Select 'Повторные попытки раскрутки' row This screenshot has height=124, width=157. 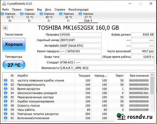pyautogui.click(x=58, y=114)
